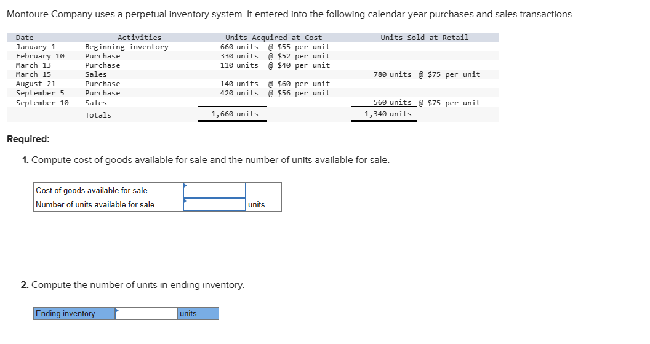Click the 'March 15' date cell

tap(34, 74)
